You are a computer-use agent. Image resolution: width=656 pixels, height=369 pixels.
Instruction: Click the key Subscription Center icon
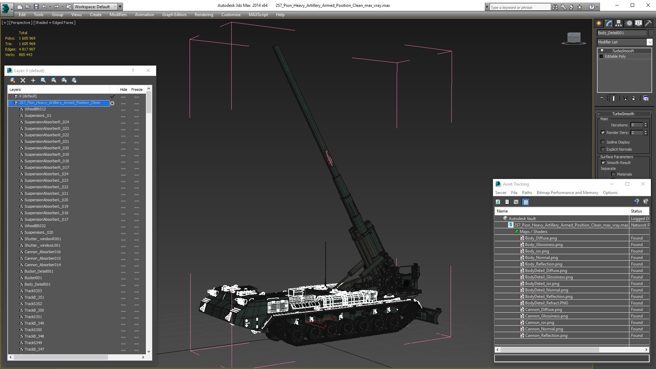pos(563,7)
